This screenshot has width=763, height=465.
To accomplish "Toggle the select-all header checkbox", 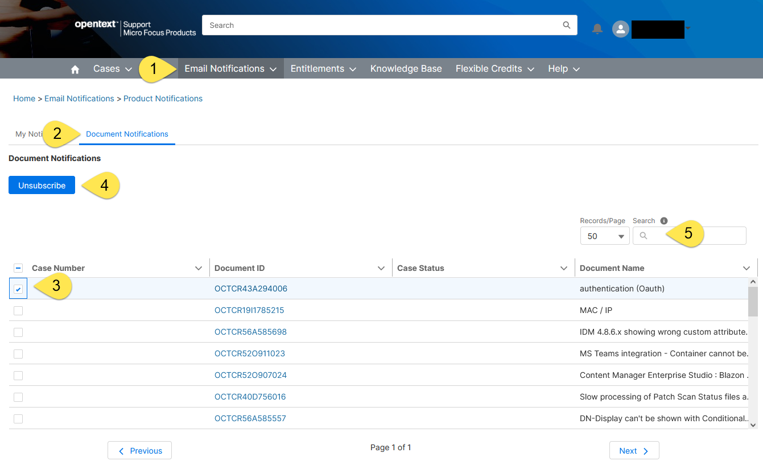I will [18, 268].
